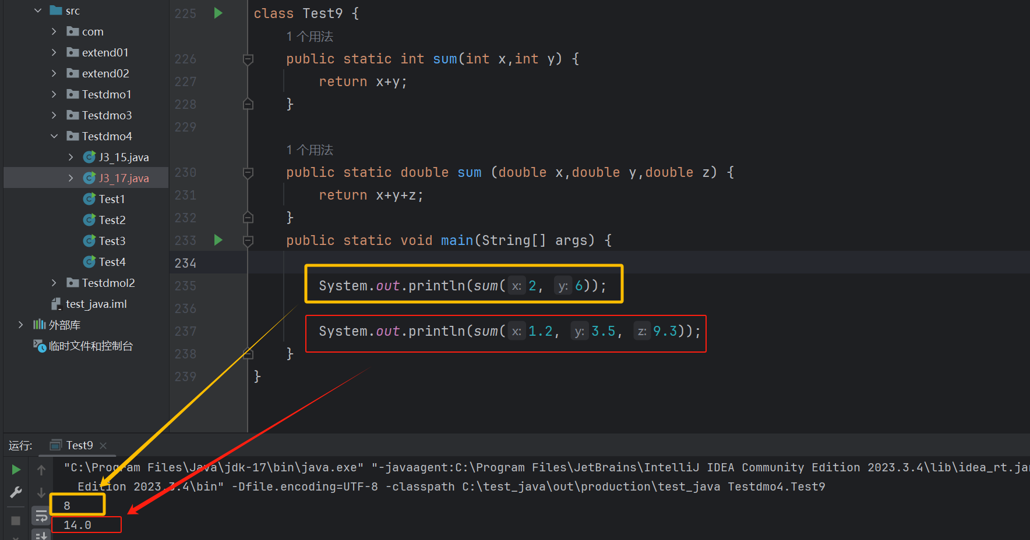The height and width of the screenshot is (540, 1030).
Task: Click the '1 个用法' hint above double sum
Action: point(309,150)
